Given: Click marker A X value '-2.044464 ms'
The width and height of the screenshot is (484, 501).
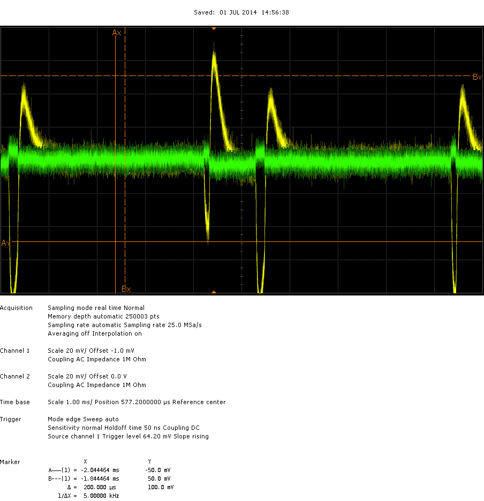Looking at the screenshot, I should coord(100,470).
